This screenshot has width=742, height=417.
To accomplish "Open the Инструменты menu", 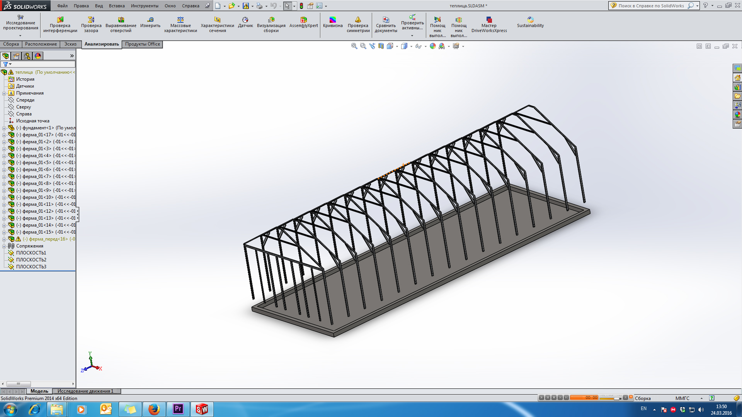I will [x=145, y=6].
